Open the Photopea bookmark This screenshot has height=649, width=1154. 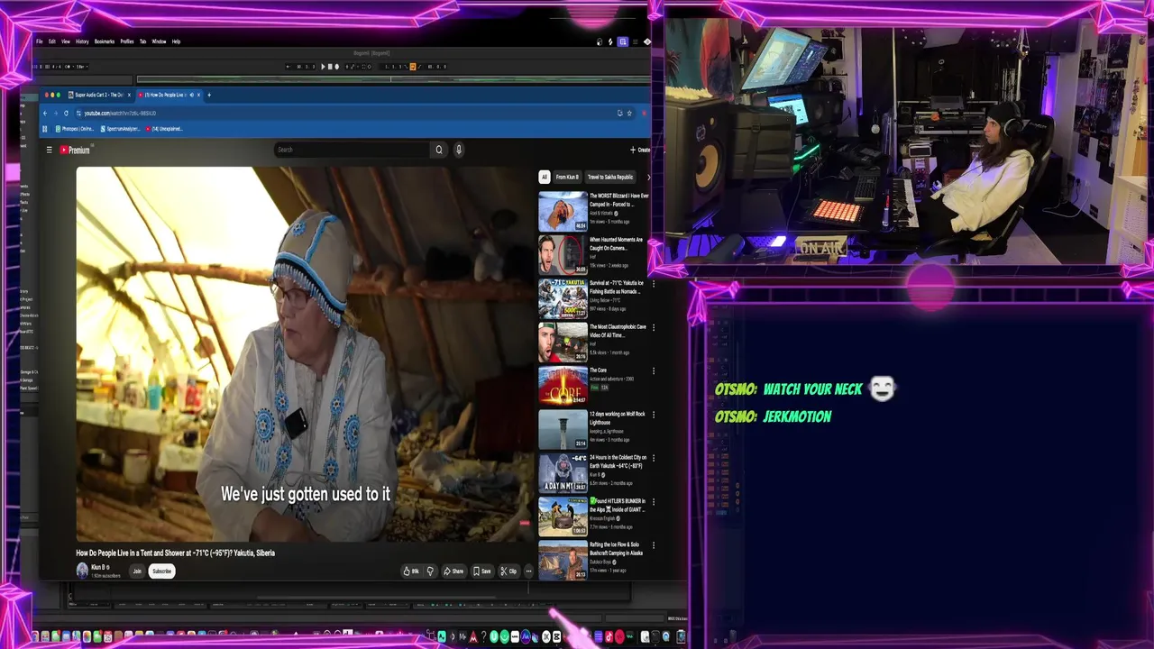(x=76, y=129)
